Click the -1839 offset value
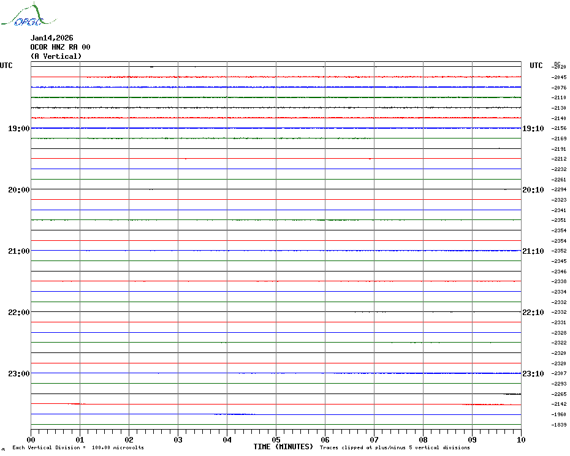This screenshot has width=570, height=456. click(x=558, y=425)
